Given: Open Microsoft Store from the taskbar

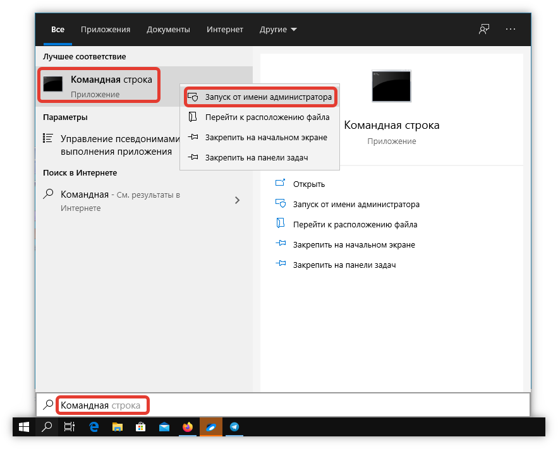Looking at the screenshot, I should coord(140,427).
